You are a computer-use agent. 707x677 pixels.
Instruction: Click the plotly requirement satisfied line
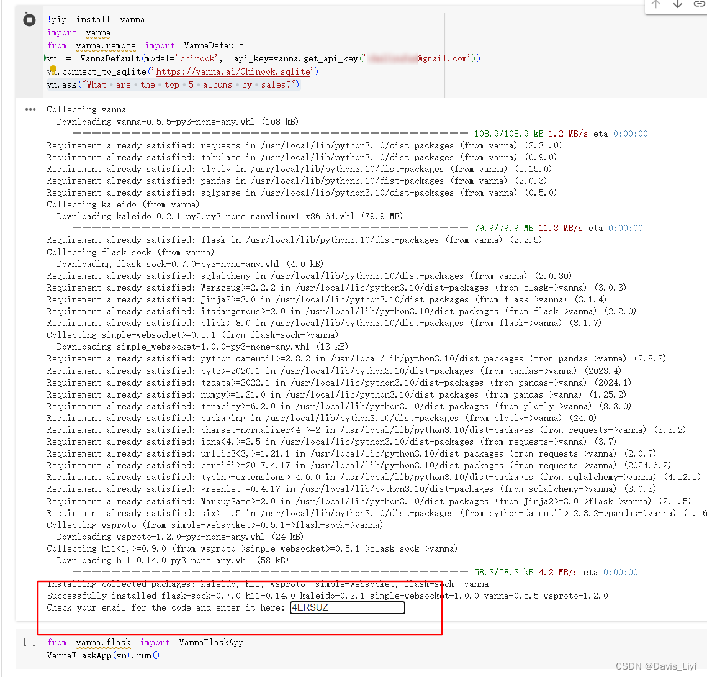[299, 169]
